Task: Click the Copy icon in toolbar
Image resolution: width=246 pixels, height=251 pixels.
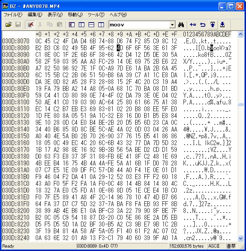Action: point(50,24)
